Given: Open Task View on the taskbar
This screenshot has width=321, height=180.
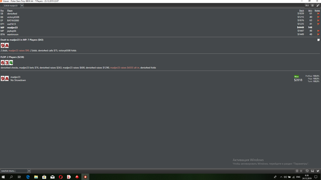Looking at the screenshot, I should (19, 177).
